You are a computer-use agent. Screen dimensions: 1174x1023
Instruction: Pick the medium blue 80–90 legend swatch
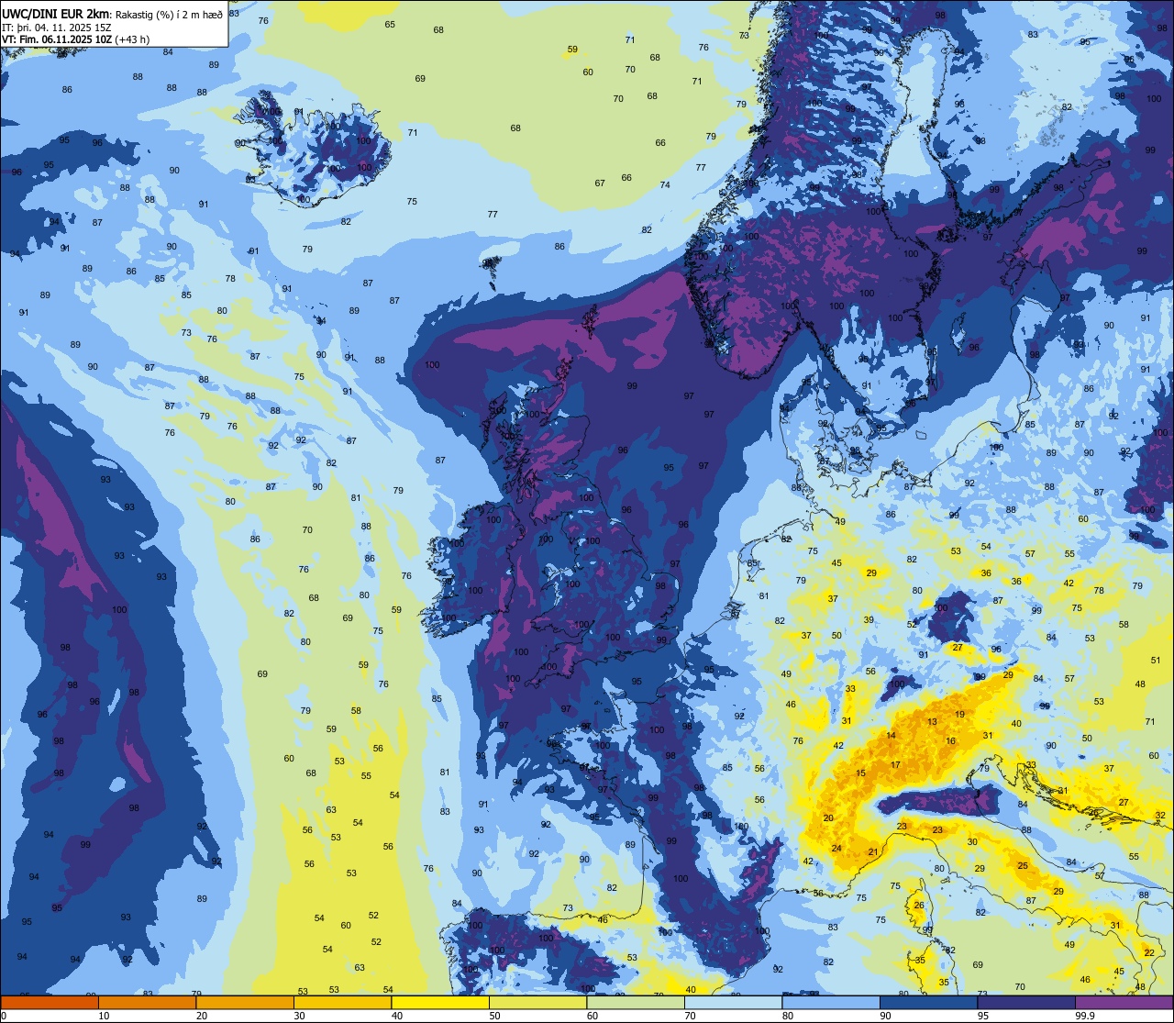(831, 1002)
